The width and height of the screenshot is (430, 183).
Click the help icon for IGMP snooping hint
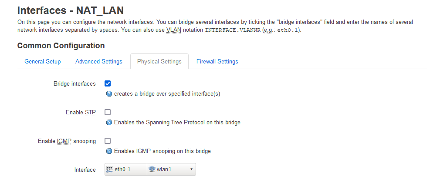(x=109, y=151)
